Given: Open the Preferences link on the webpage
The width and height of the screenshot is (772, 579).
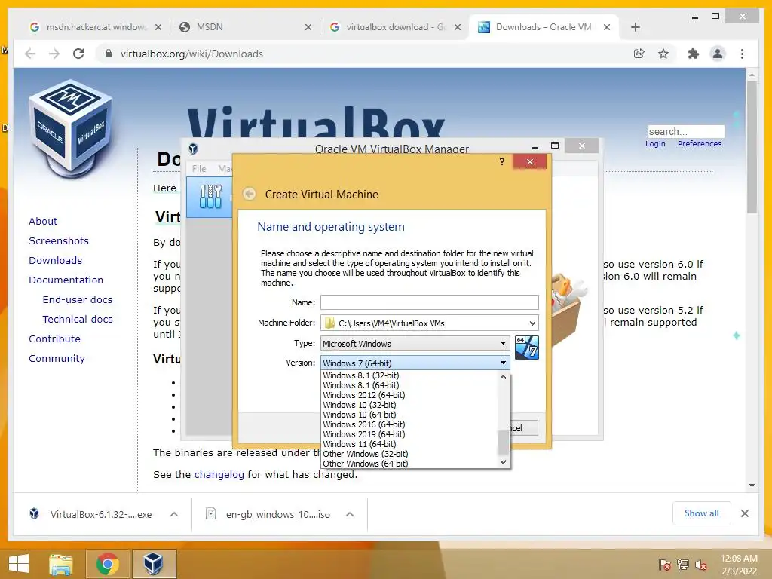Looking at the screenshot, I should tap(699, 144).
